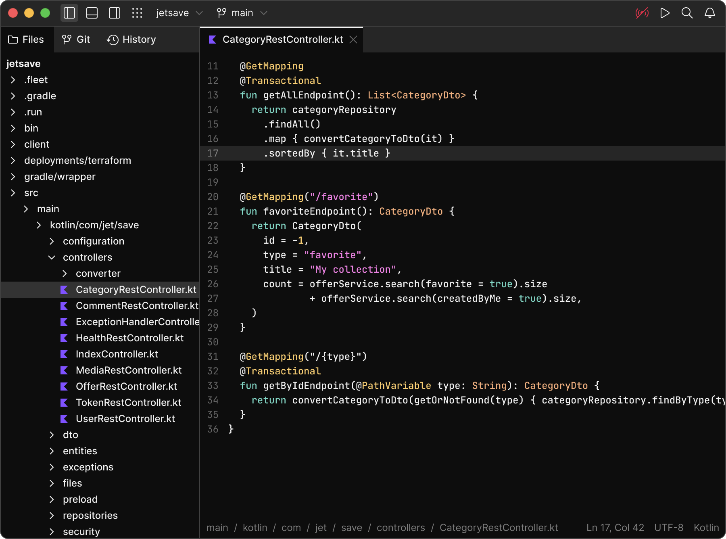Toggle the left panel visibility icon
This screenshot has height=539, width=726.
click(69, 13)
